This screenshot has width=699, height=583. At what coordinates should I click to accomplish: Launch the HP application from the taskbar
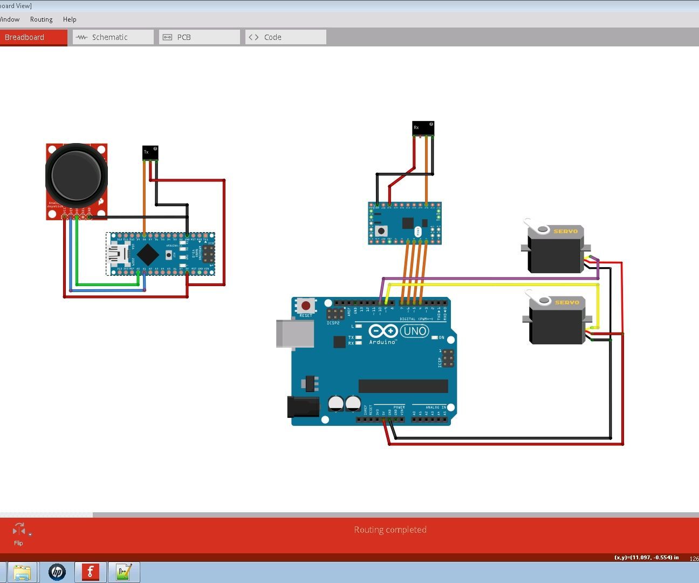coord(57,571)
